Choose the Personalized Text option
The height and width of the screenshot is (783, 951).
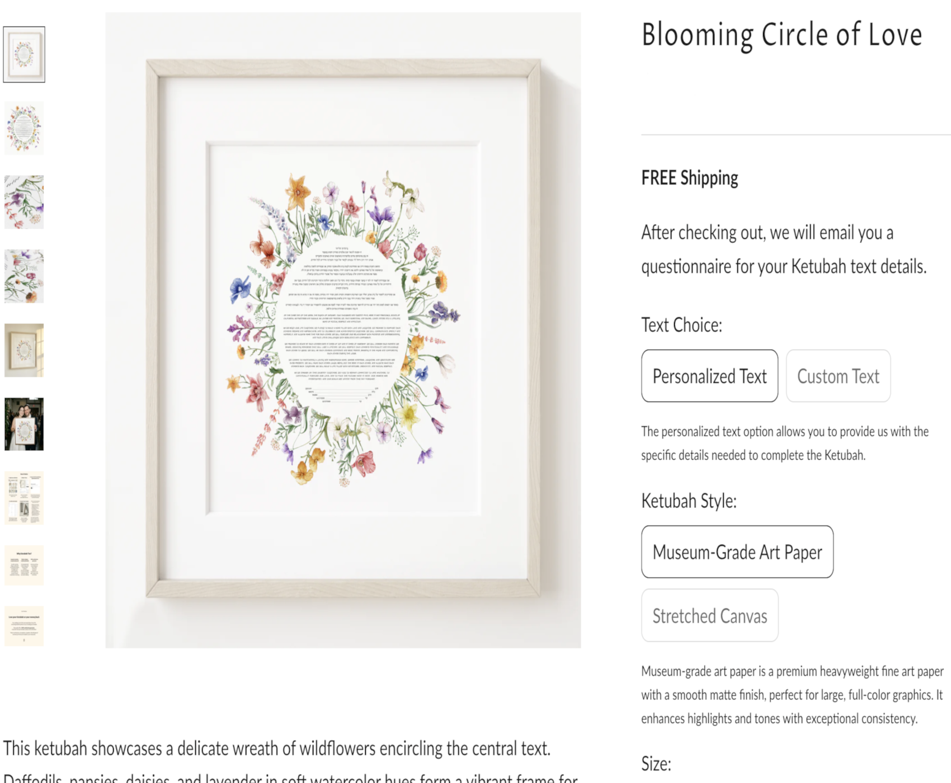pos(709,376)
